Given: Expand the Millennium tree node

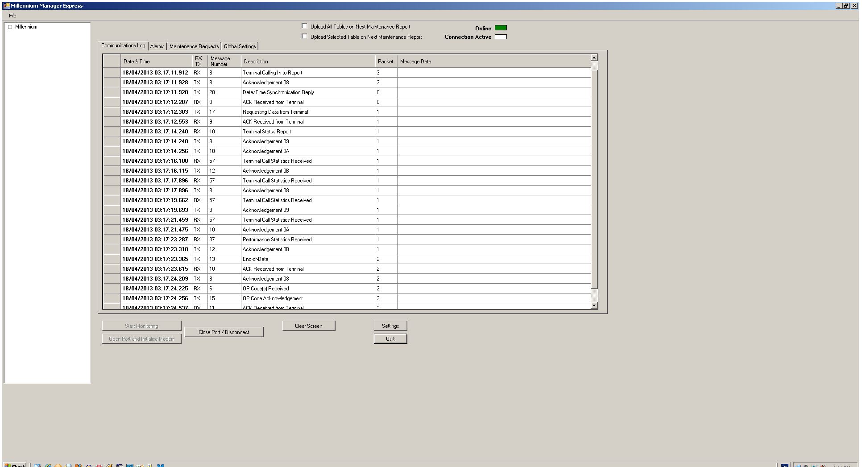Looking at the screenshot, I should pyautogui.click(x=10, y=27).
